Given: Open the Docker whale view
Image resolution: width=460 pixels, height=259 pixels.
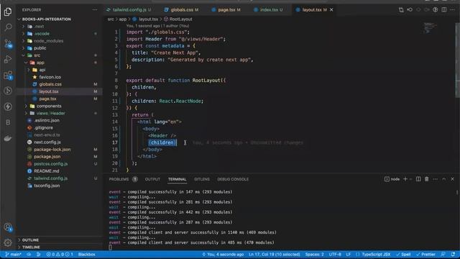Looking at the screenshot, I should click(x=8, y=138).
